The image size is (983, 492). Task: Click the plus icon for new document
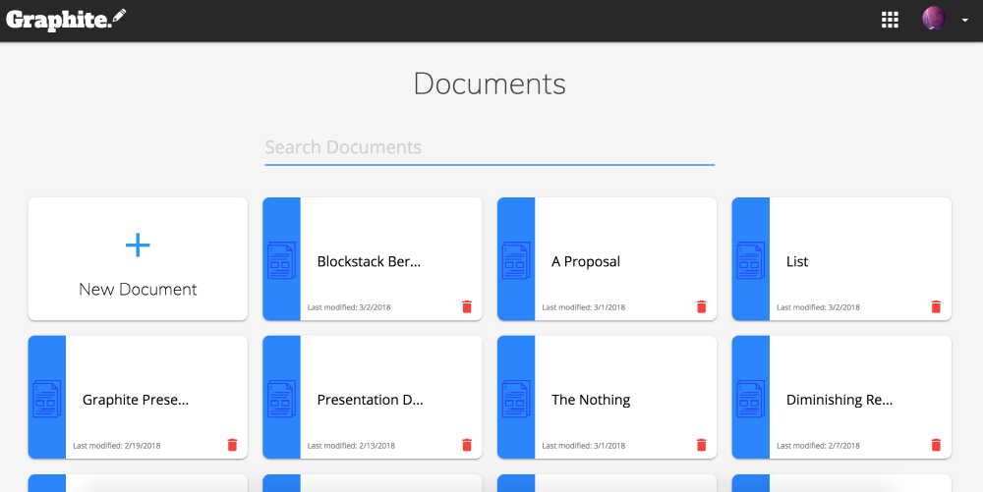(x=138, y=246)
